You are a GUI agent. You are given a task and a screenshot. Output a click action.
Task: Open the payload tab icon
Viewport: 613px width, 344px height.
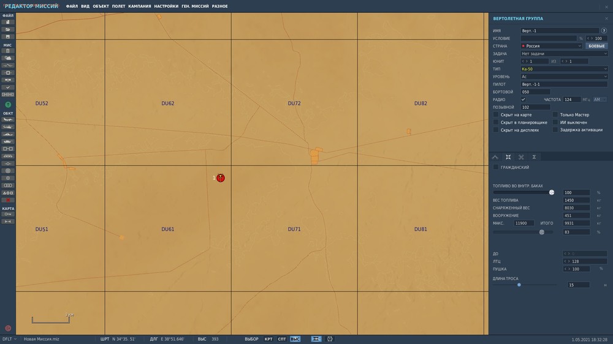(508, 157)
